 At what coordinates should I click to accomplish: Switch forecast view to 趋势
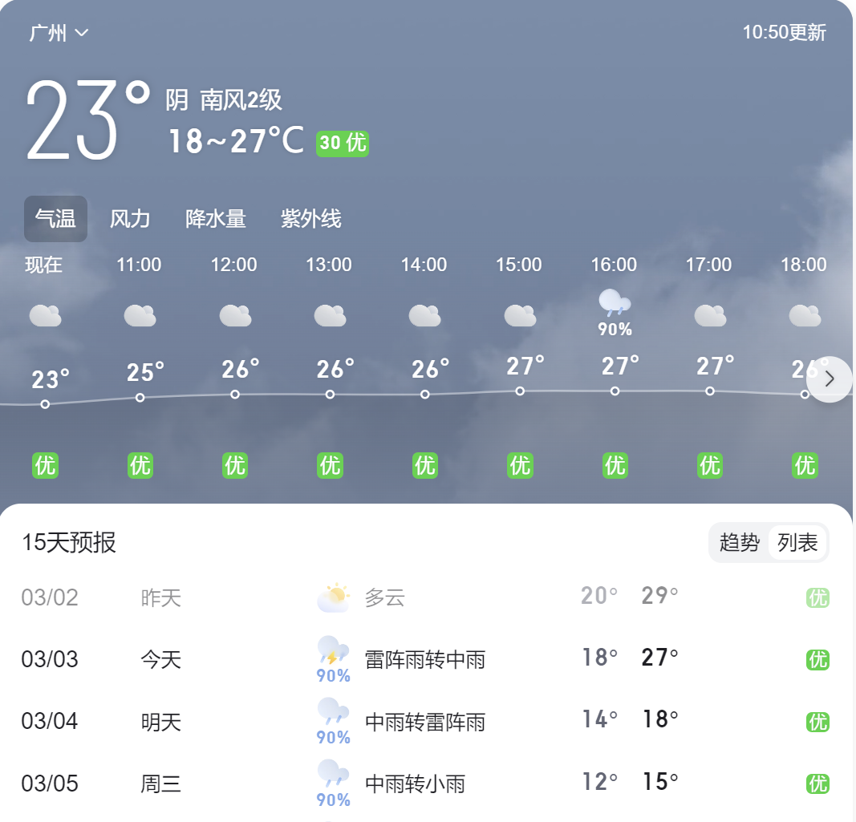pyautogui.click(x=739, y=543)
